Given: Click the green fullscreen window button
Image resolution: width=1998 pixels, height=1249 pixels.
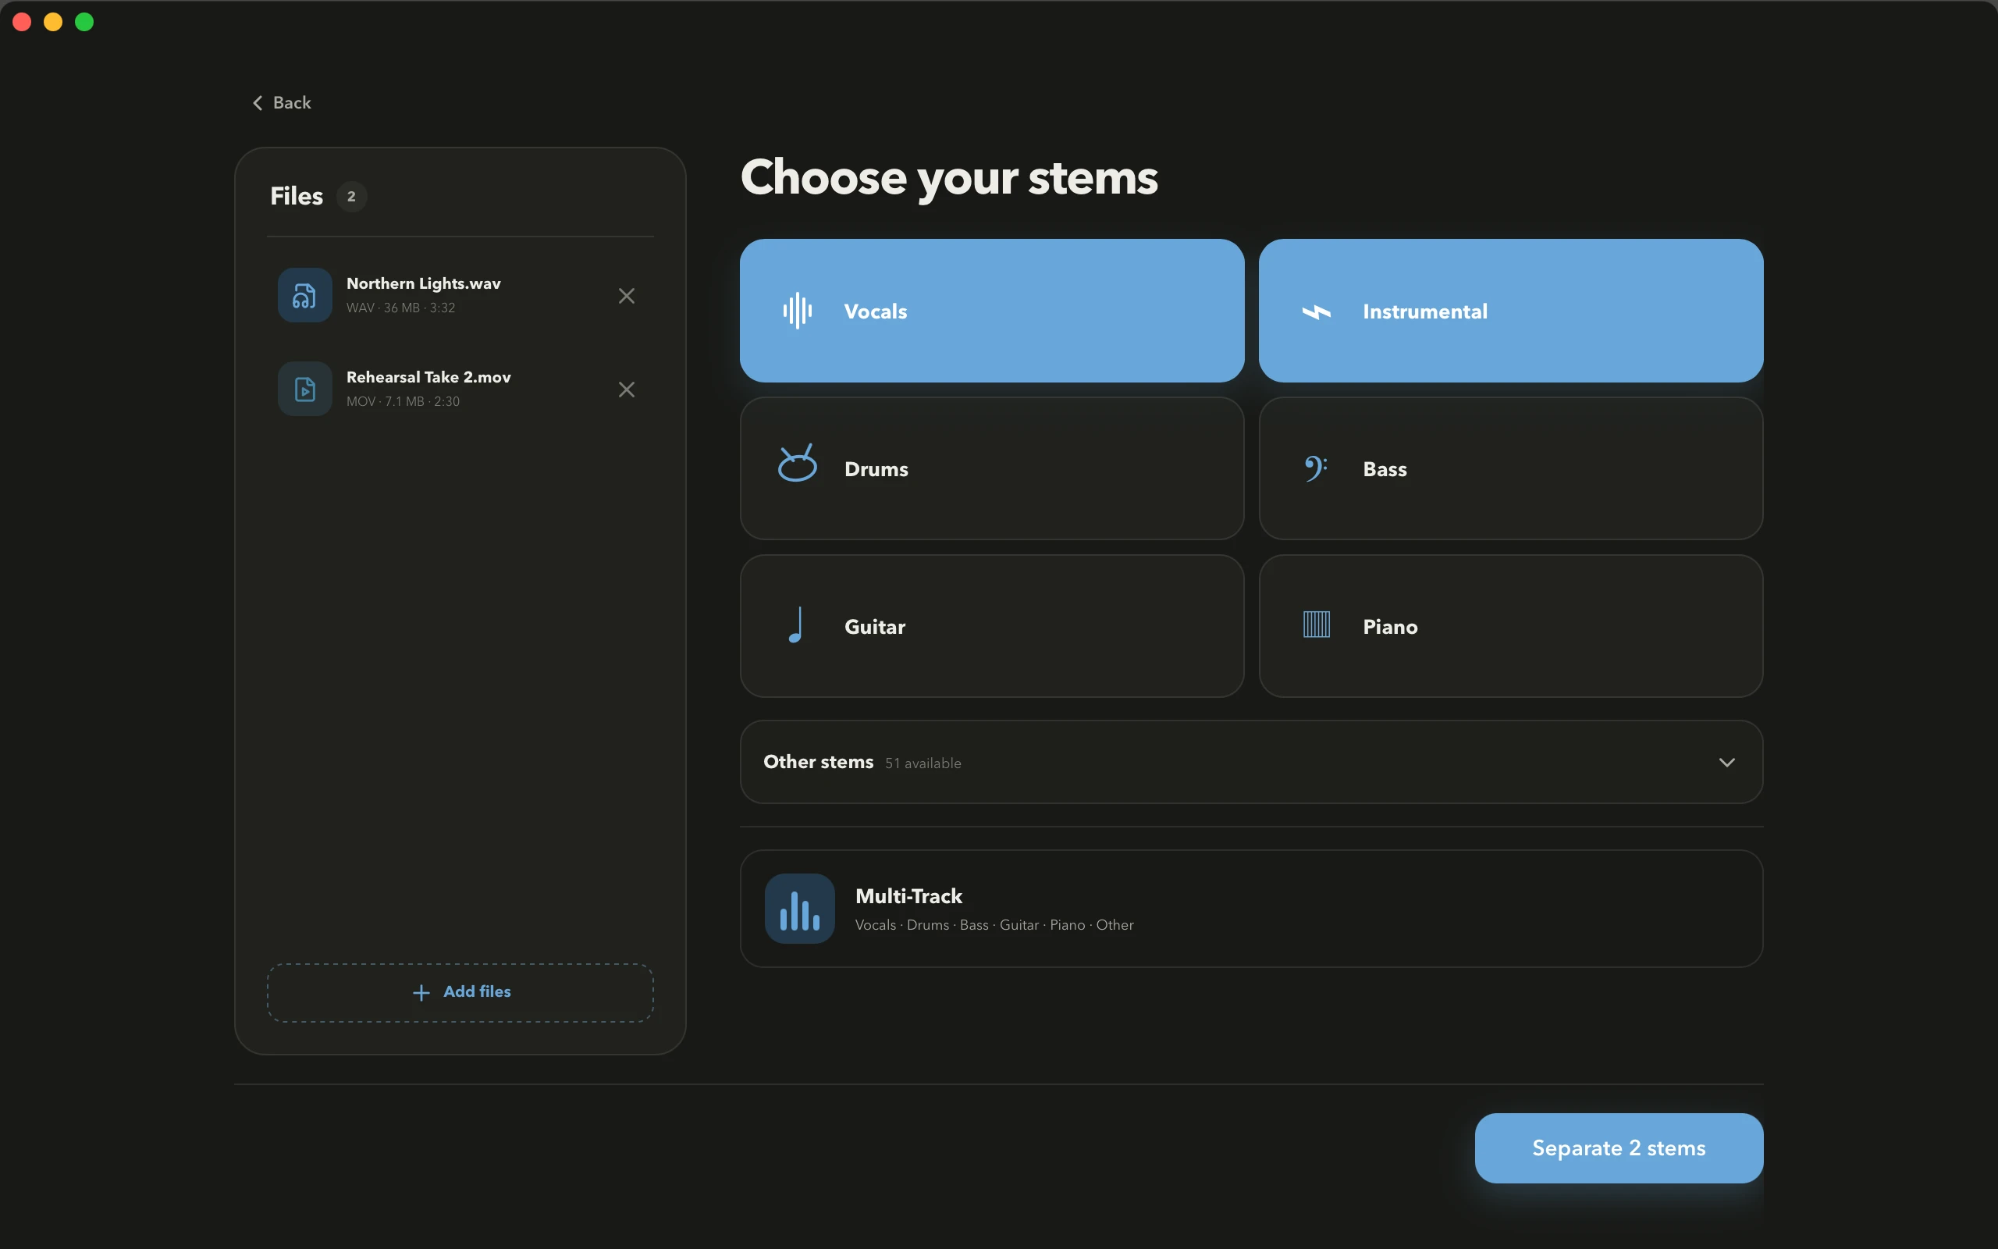Looking at the screenshot, I should (84, 22).
